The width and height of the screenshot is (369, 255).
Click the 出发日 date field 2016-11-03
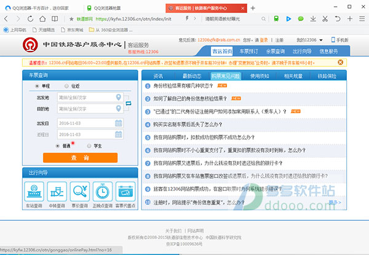click(x=90, y=123)
